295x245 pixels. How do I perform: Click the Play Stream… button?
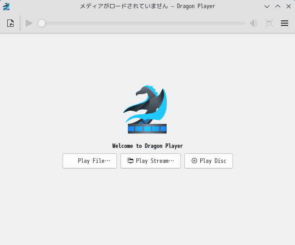(150, 161)
